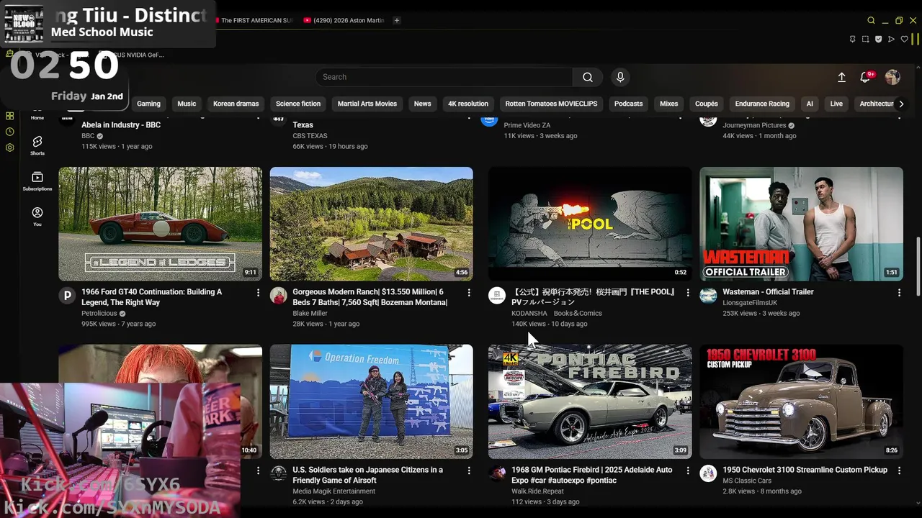Open options for Wasteman Official Trailer video
The width and height of the screenshot is (922, 518).
(899, 292)
